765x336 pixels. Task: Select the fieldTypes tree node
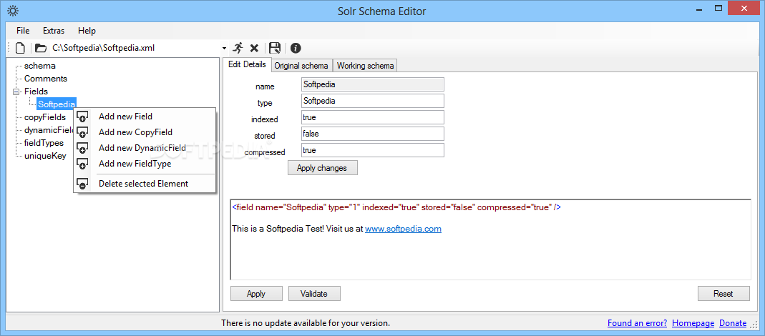[x=44, y=143]
